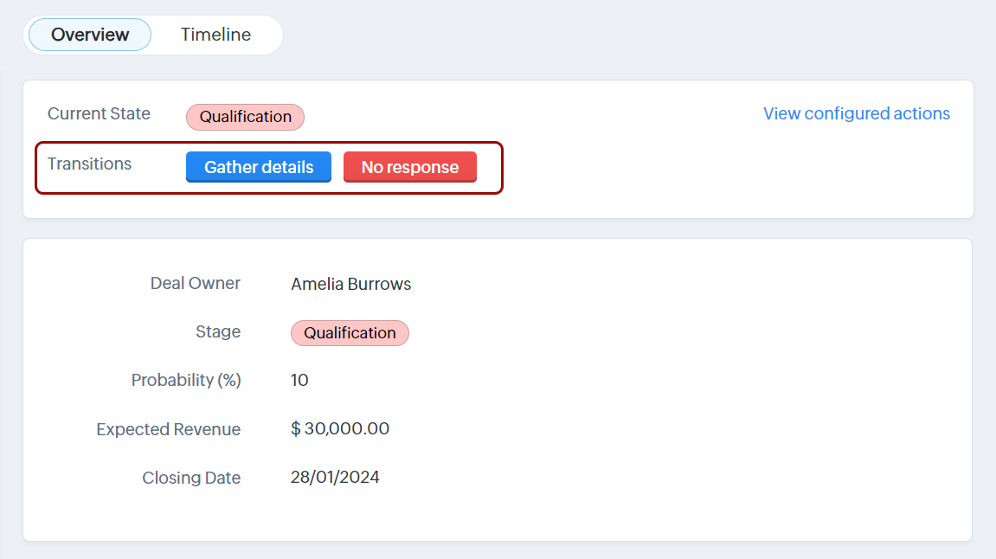
Task: Select the Overview tab
Action: click(x=90, y=35)
